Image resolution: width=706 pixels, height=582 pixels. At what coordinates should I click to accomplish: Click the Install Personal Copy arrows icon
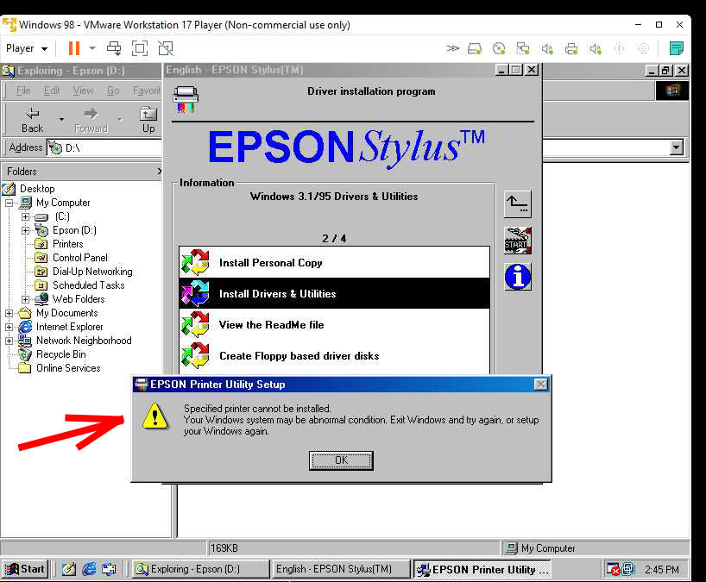click(x=195, y=262)
